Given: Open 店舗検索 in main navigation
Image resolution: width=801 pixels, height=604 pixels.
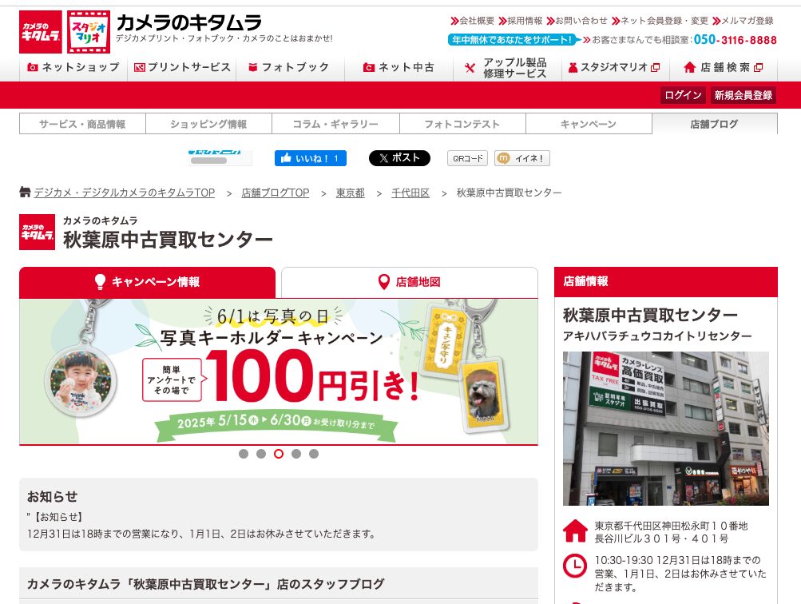Looking at the screenshot, I should click(x=724, y=67).
